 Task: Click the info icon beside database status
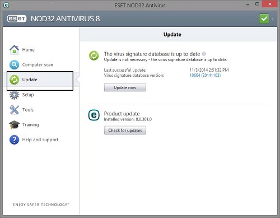coord(204,54)
